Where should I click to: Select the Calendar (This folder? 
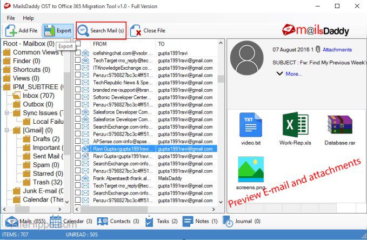tap(43, 199)
